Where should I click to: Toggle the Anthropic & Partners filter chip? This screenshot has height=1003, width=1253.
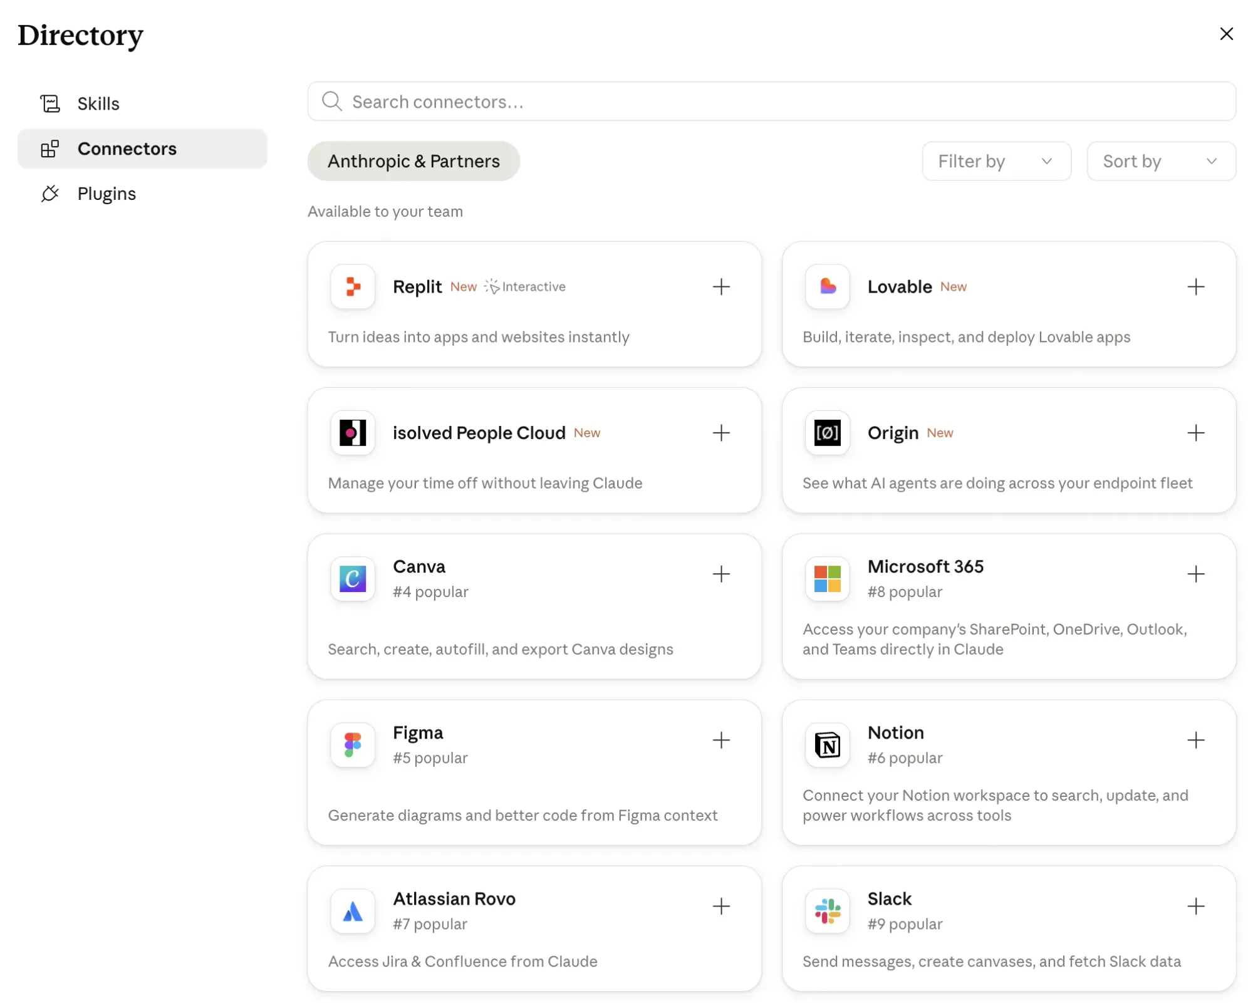[x=413, y=161]
